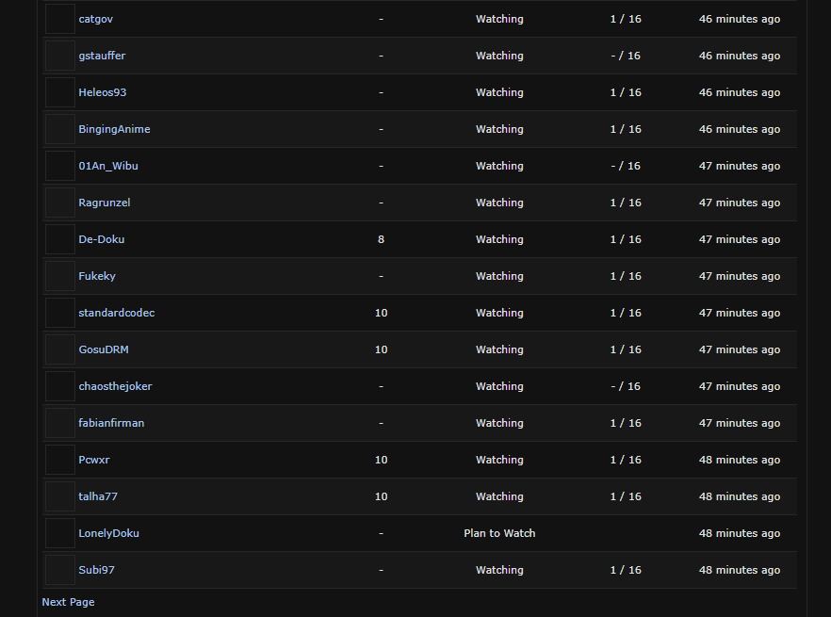Click gstauffer's avatar thumbnail

tap(60, 56)
